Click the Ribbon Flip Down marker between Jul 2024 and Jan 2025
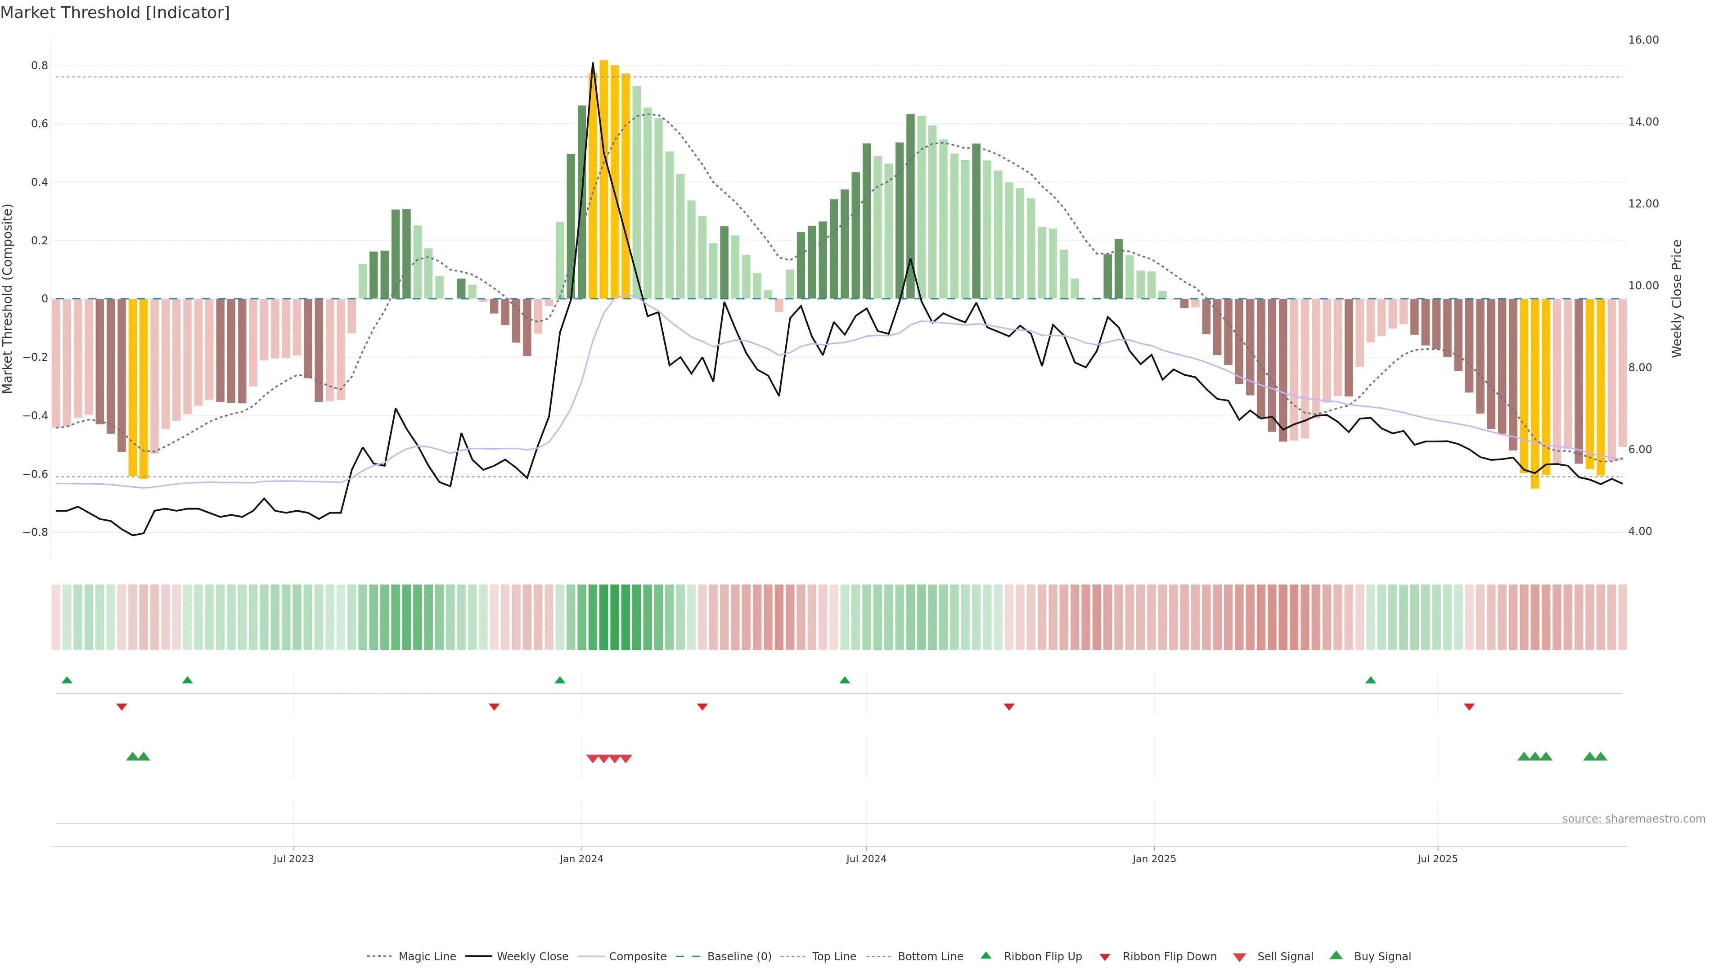Viewport: 1728px width, 972px height. [1009, 706]
